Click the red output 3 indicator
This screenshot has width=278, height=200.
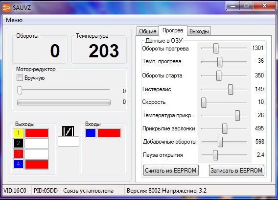[x=18, y=153]
